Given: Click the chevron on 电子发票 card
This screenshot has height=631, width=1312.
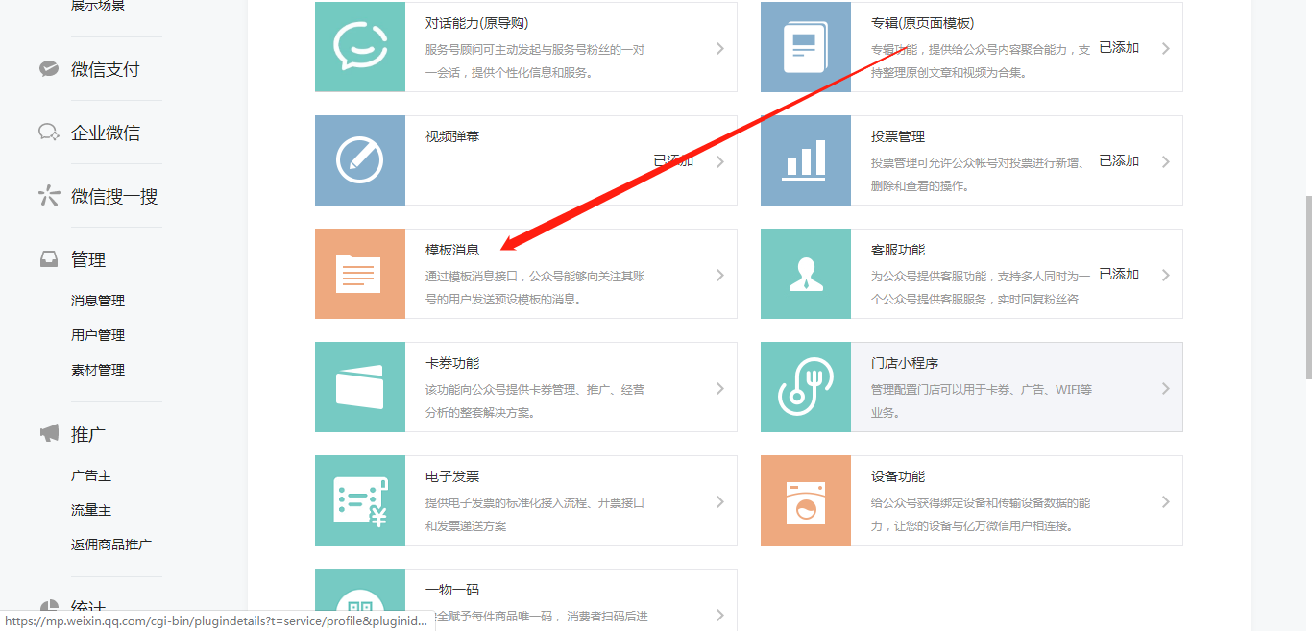Looking at the screenshot, I should click(x=720, y=501).
